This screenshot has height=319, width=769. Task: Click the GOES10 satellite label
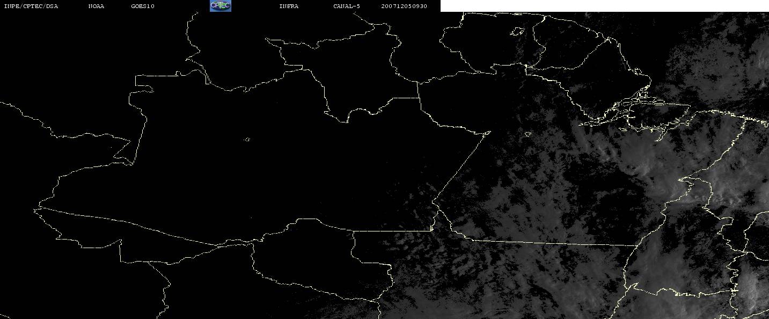pyautogui.click(x=143, y=6)
